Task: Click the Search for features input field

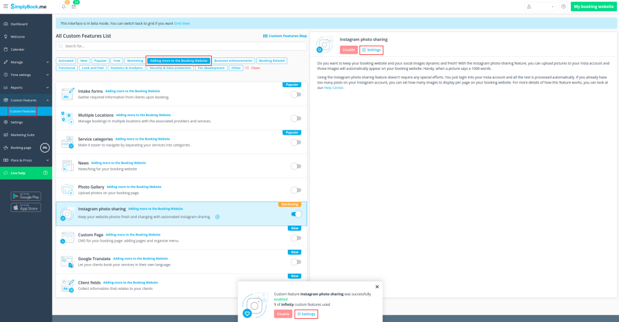Action: click(181, 46)
